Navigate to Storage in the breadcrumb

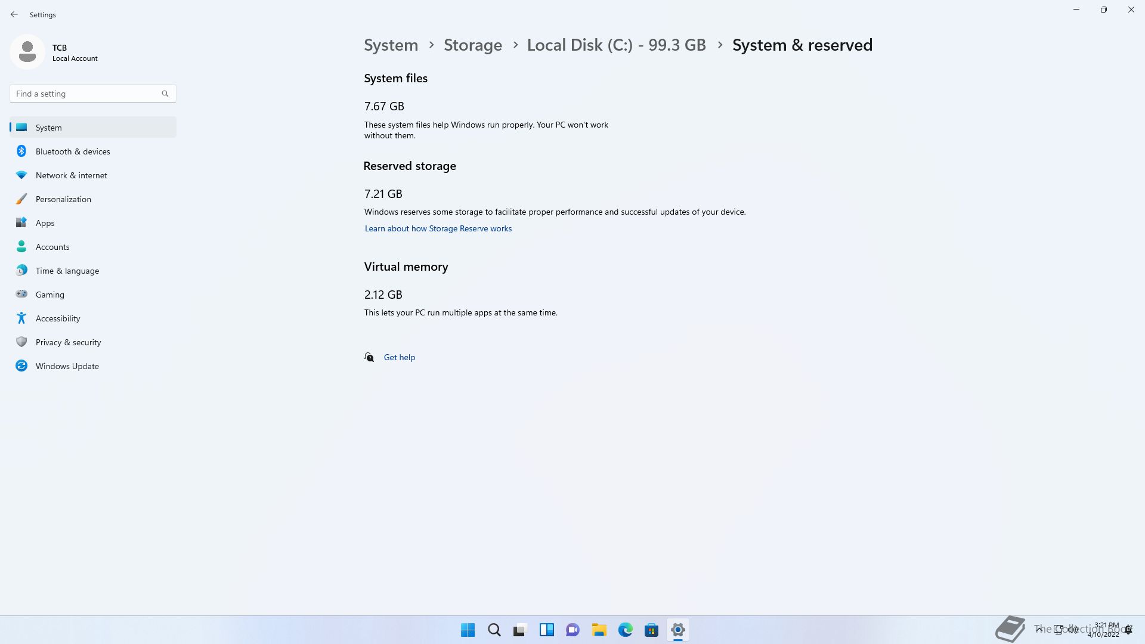coord(473,45)
